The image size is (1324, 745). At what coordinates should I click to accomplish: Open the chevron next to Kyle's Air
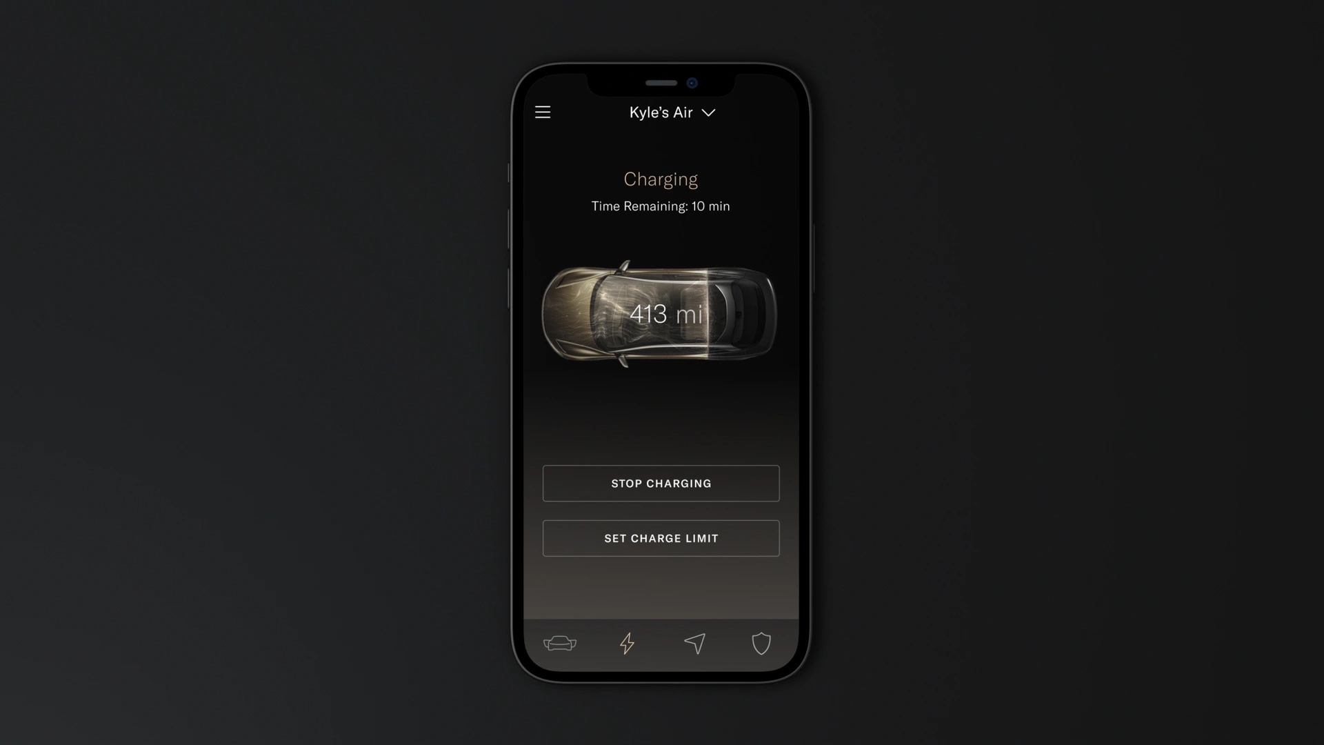(708, 112)
